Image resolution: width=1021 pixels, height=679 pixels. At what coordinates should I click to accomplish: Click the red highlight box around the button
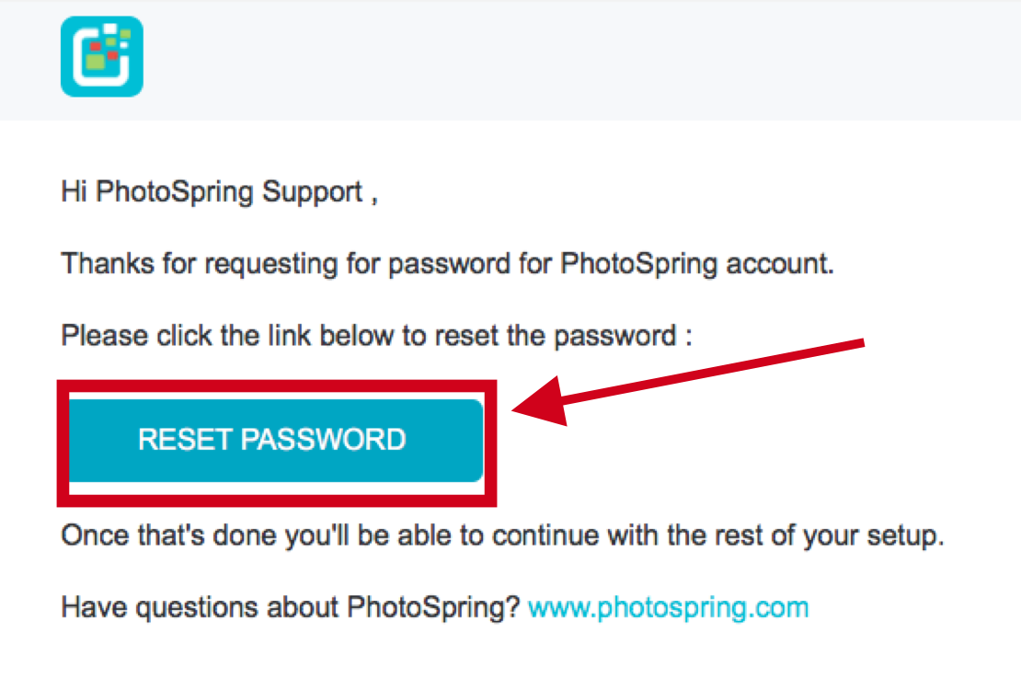(x=276, y=385)
